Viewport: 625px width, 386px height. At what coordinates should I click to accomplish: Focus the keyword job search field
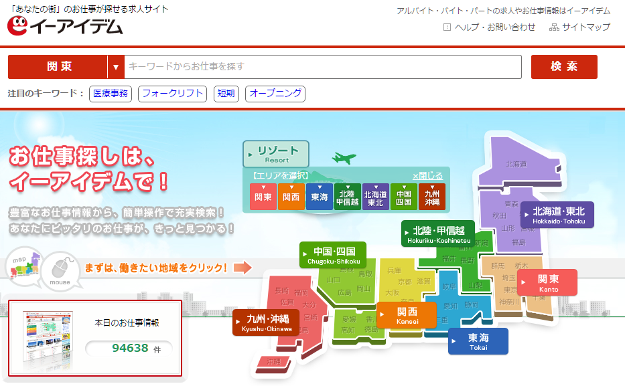click(323, 67)
